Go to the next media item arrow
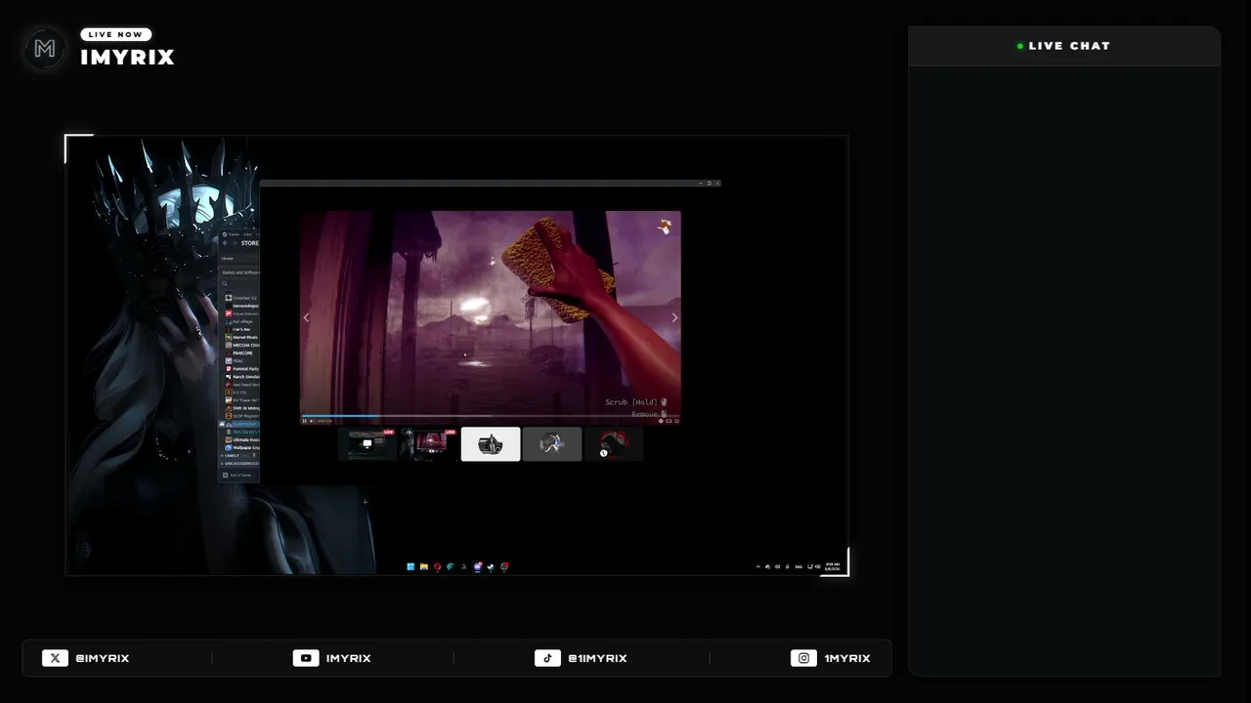1251x703 pixels. (x=674, y=317)
